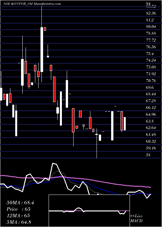Click the 67.28 price axis label
This screenshot has height=227, width=162.
coord(151,101)
